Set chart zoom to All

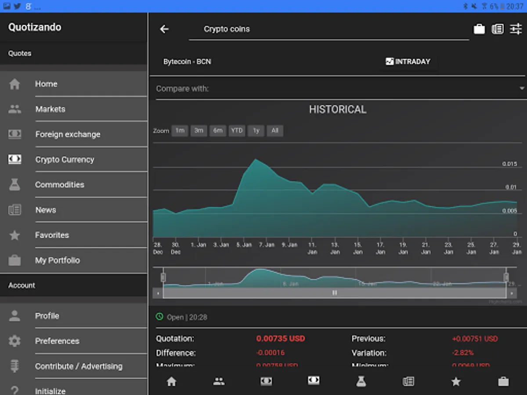click(275, 130)
